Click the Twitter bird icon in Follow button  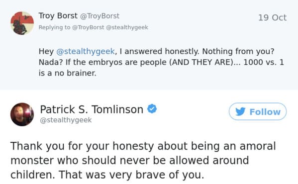[x=240, y=112]
